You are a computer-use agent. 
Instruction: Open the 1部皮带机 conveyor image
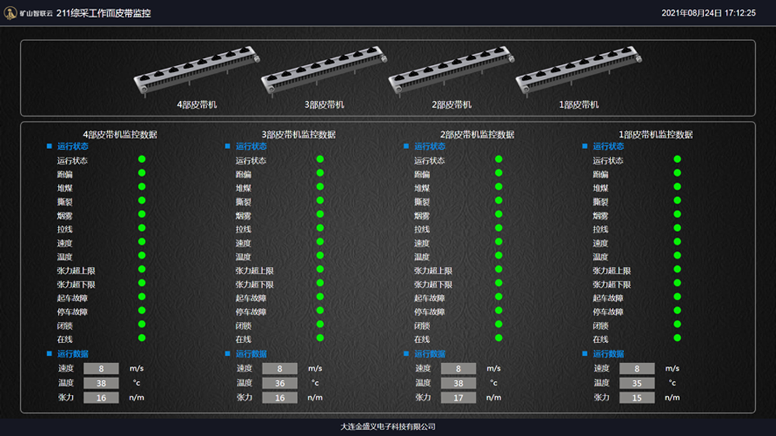click(578, 73)
